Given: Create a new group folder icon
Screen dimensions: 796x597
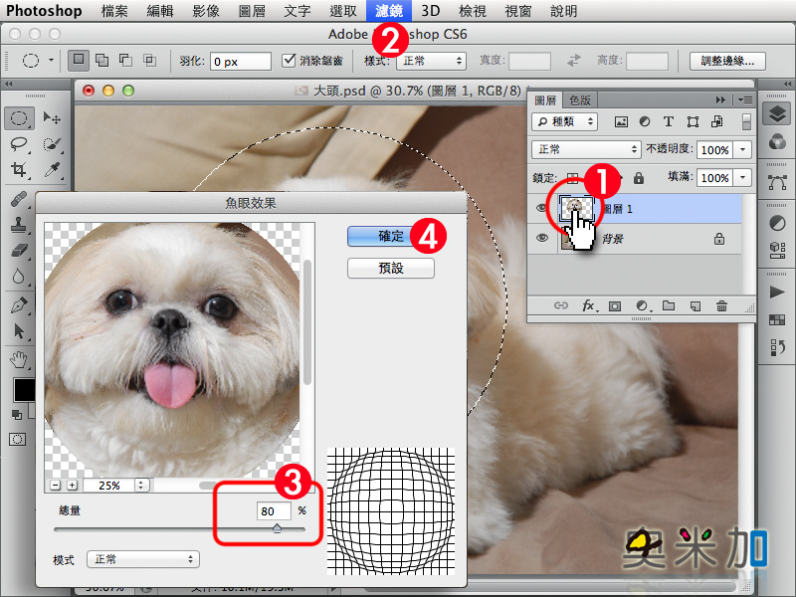Looking at the screenshot, I should [x=669, y=305].
